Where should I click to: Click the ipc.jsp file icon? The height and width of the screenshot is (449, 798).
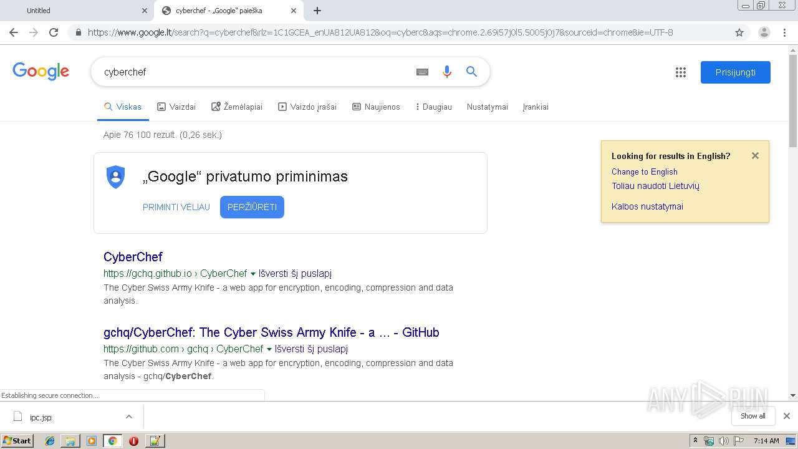tap(17, 417)
